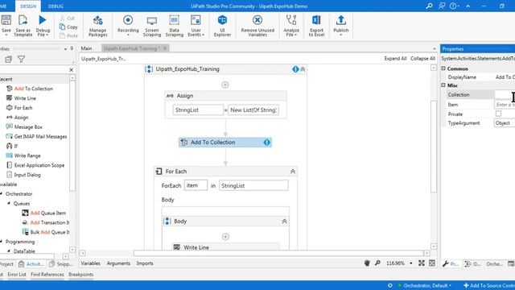Screen dimensions: 515x290
Task: Click Add To Collection warning icon
Action: [266, 143]
